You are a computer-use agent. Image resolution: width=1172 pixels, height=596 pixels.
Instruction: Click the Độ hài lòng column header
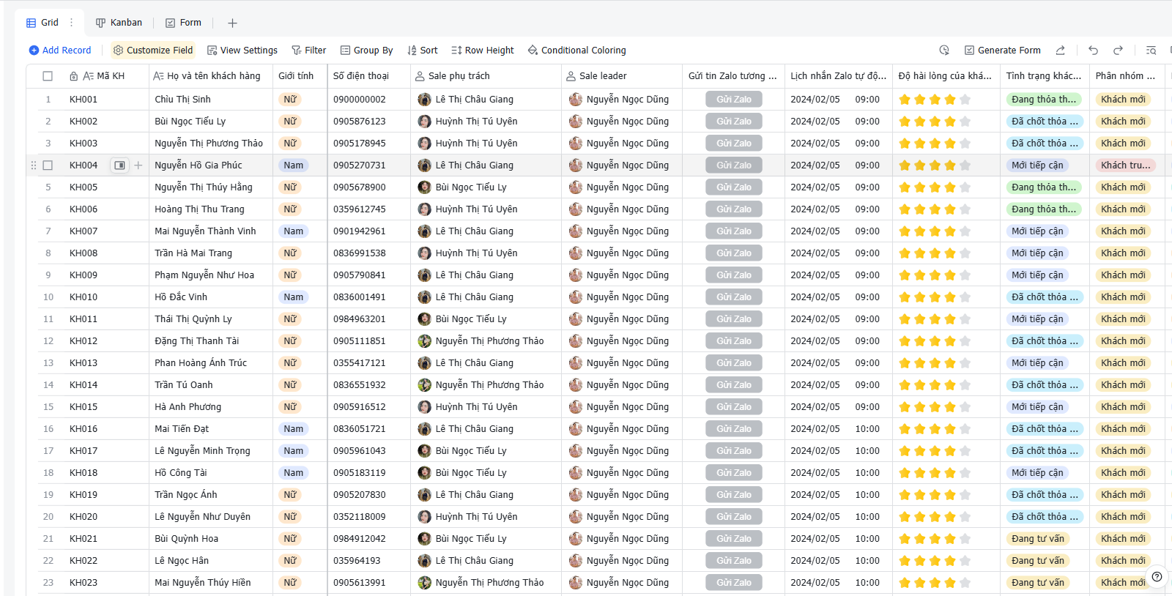pyautogui.click(x=946, y=76)
